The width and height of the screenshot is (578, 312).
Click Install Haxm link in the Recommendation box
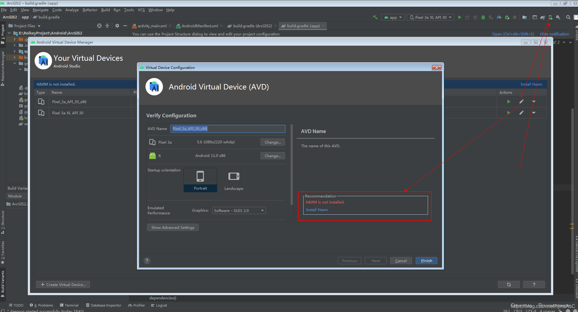tap(317, 210)
